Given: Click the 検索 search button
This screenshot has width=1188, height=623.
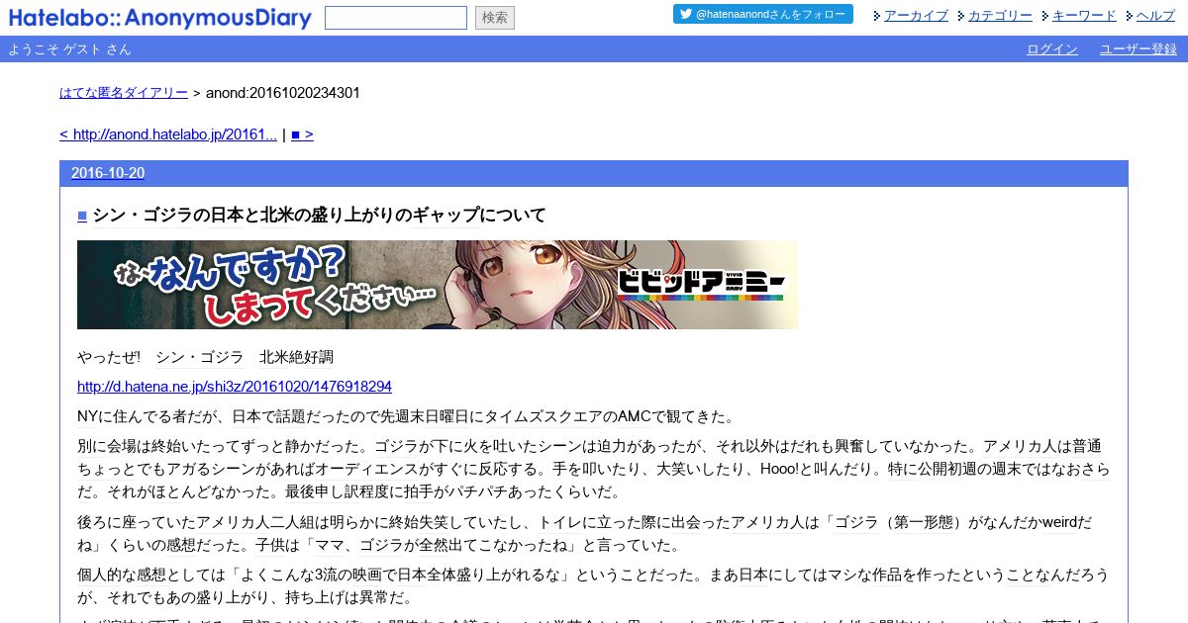Looking at the screenshot, I should [x=495, y=18].
